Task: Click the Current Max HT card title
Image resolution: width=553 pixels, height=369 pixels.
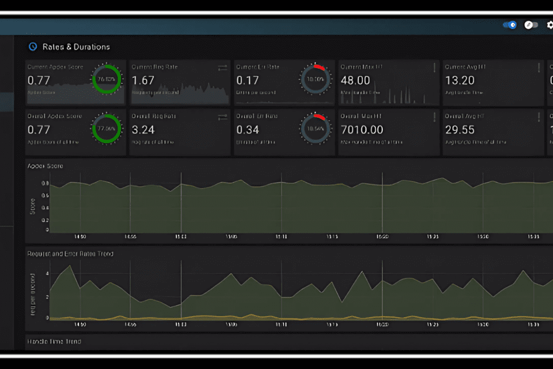Action: pos(361,66)
